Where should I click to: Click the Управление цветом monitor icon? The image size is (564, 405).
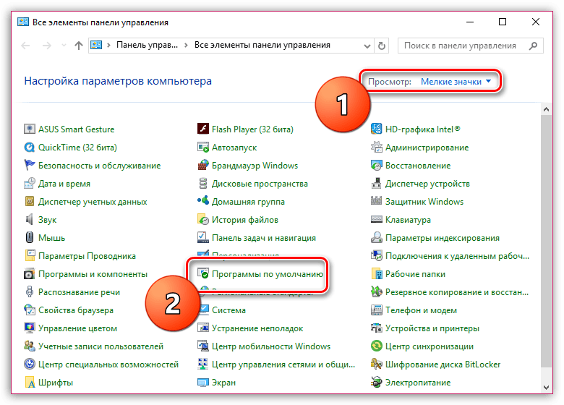[x=29, y=328]
